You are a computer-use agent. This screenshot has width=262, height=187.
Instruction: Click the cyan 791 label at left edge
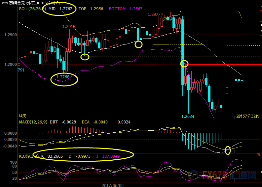click(21, 70)
